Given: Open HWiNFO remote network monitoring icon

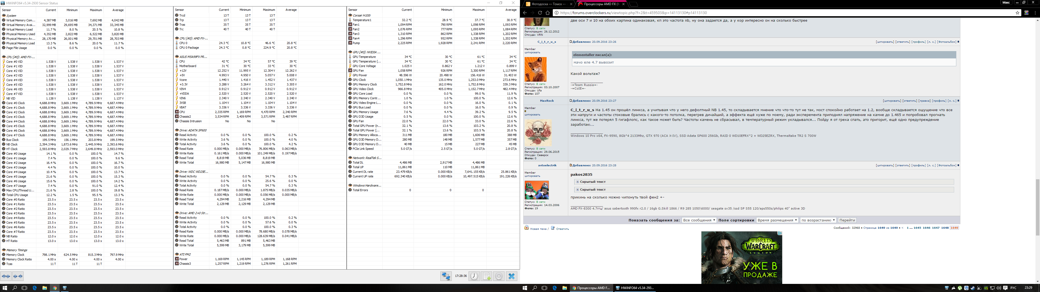Looking at the screenshot, I should [x=446, y=276].
